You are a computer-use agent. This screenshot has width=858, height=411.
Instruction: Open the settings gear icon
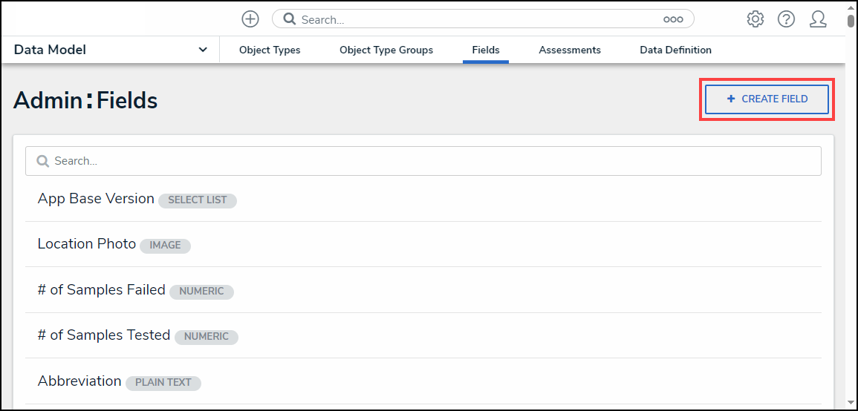click(x=755, y=19)
